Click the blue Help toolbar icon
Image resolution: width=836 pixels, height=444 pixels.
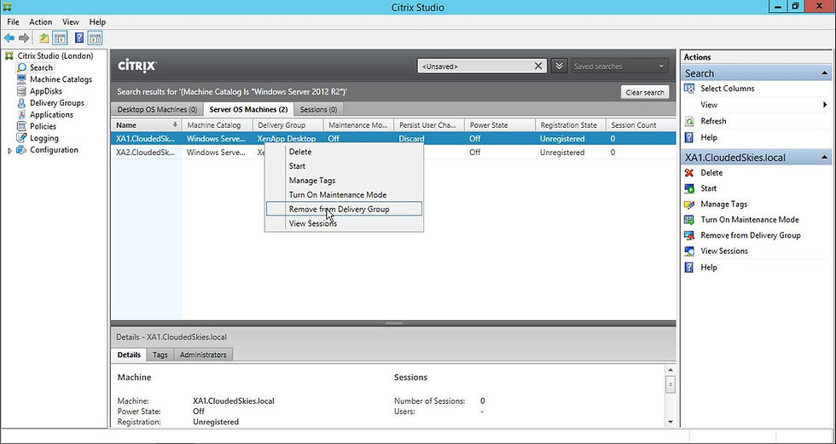[x=78, y=38]
